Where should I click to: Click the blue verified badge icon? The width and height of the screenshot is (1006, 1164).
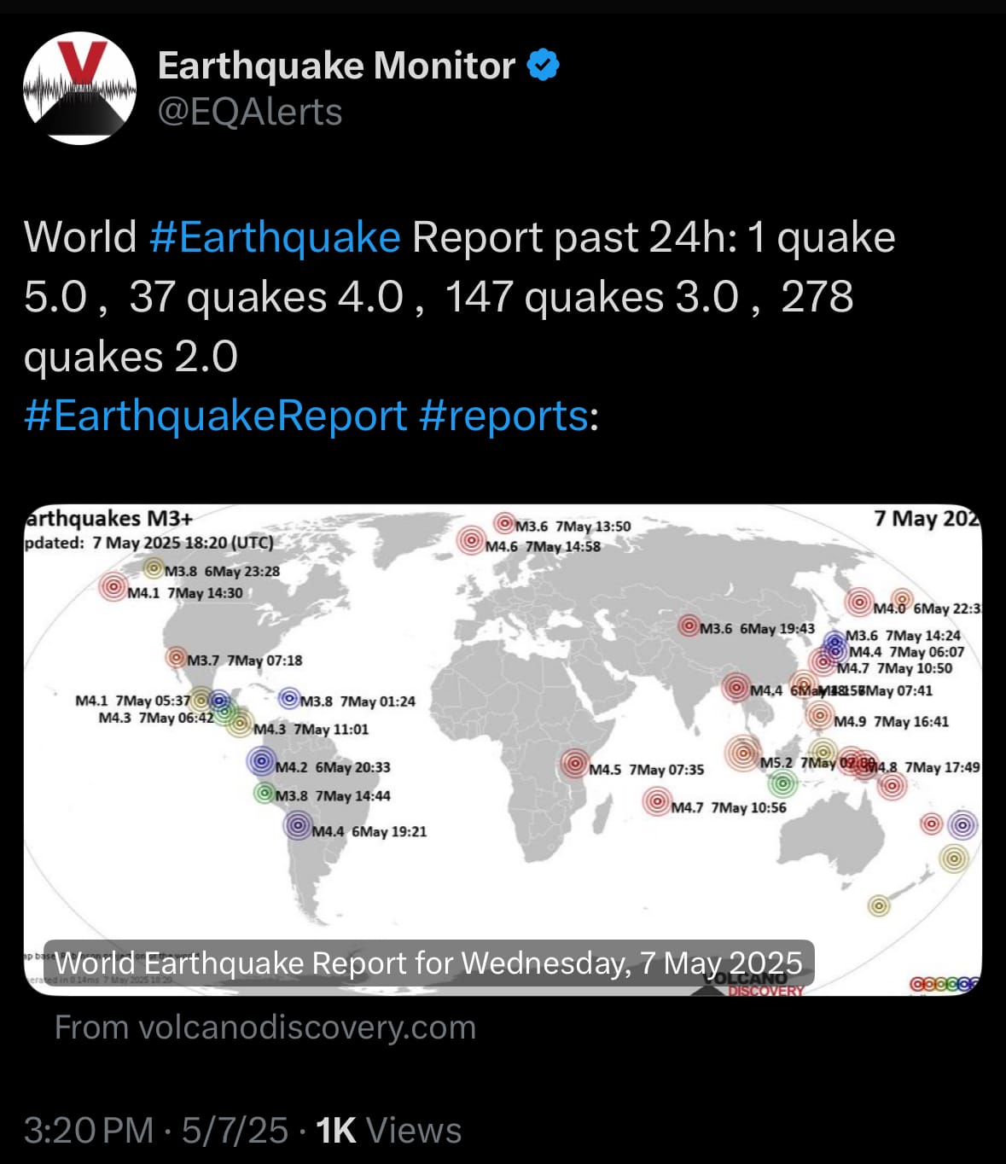click(544, 66)
